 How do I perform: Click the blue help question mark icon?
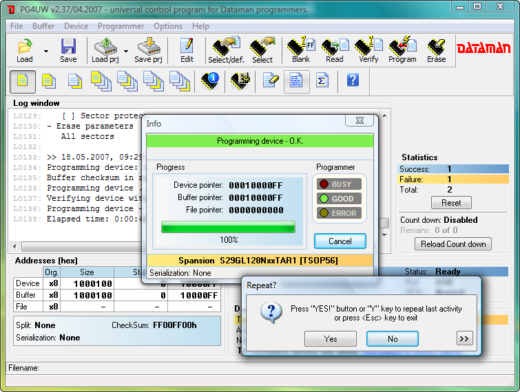[x=353, y=80]
